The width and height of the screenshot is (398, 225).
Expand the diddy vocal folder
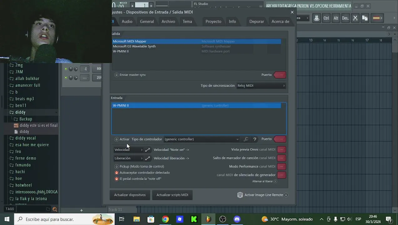(x=25, y=138)
